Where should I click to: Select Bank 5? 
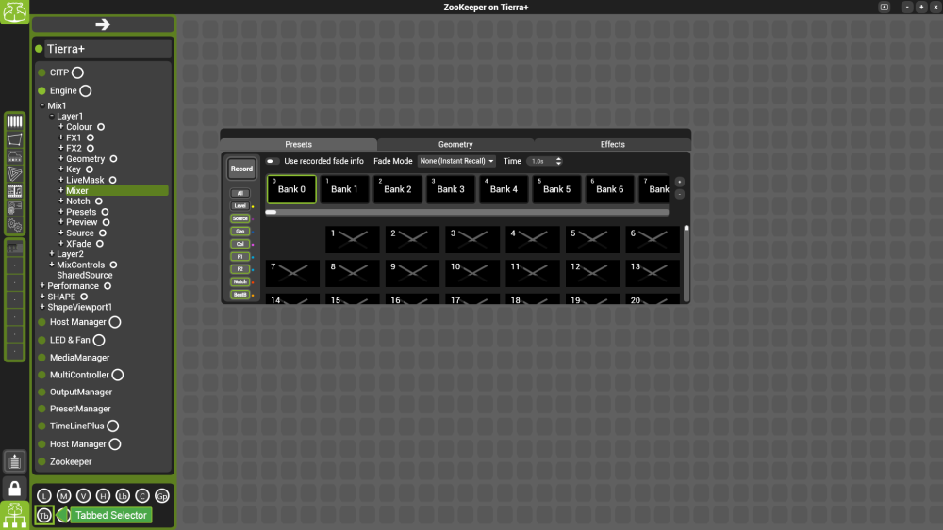click(x=557, y=189)
